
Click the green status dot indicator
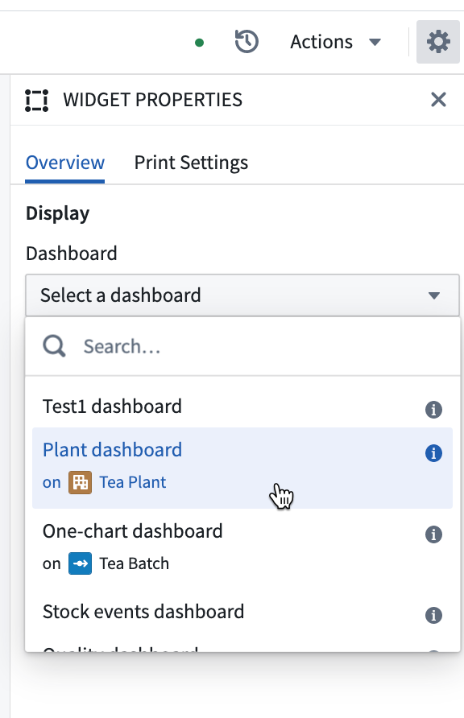199,43
